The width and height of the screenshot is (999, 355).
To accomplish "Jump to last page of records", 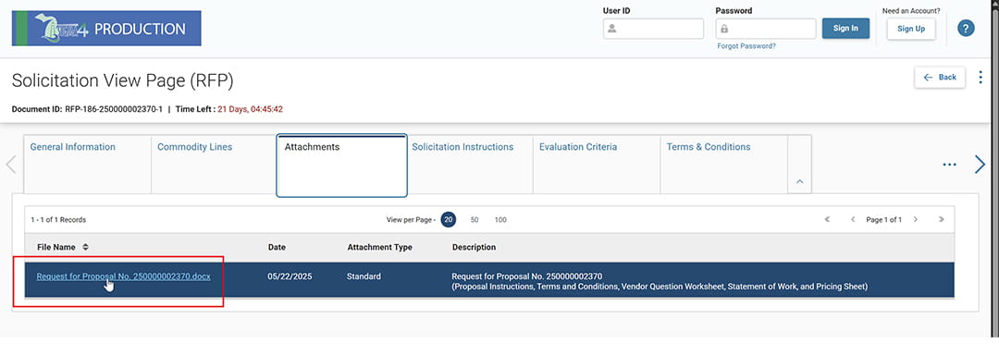I will tap(941, 219).
